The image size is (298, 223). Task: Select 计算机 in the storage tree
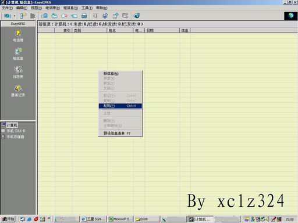click(x=12, y=125)
